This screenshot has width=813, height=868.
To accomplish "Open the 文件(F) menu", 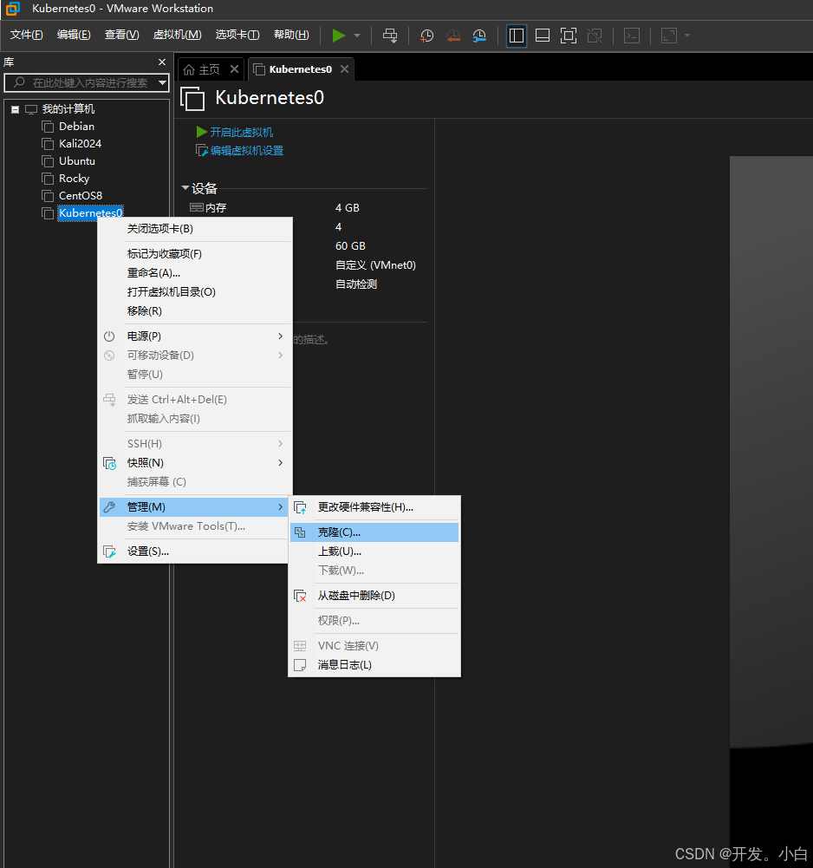I will pyautogui.click(x=26, y=35).
